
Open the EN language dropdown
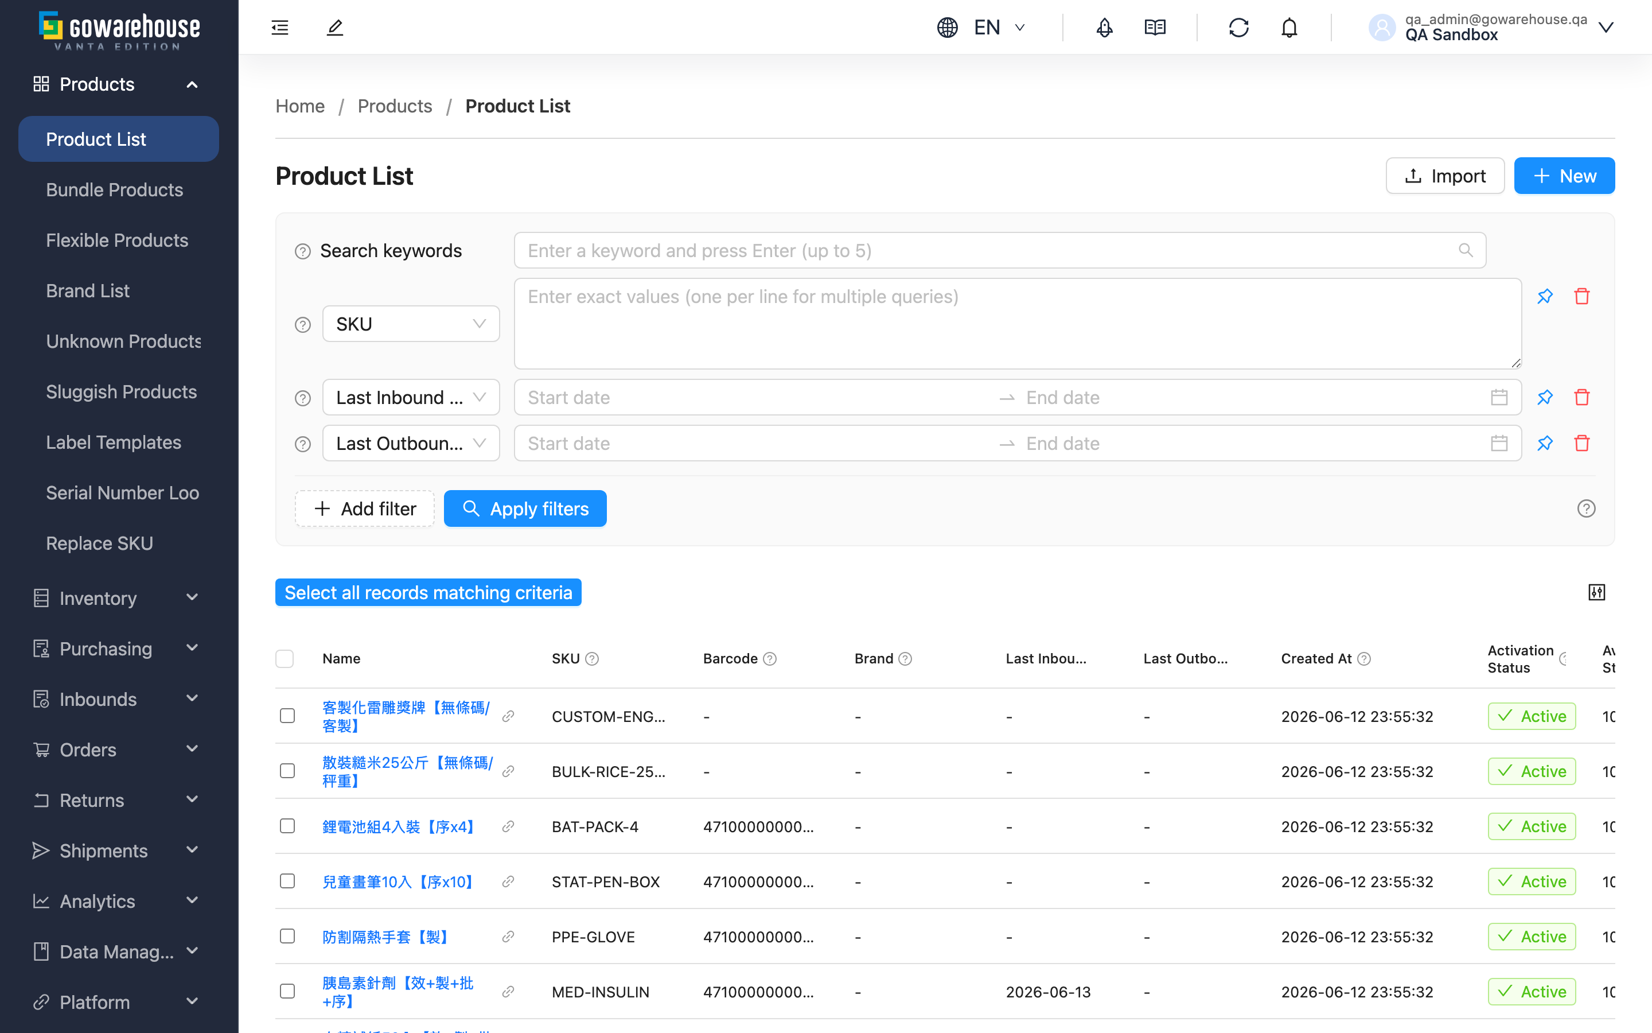999,28
